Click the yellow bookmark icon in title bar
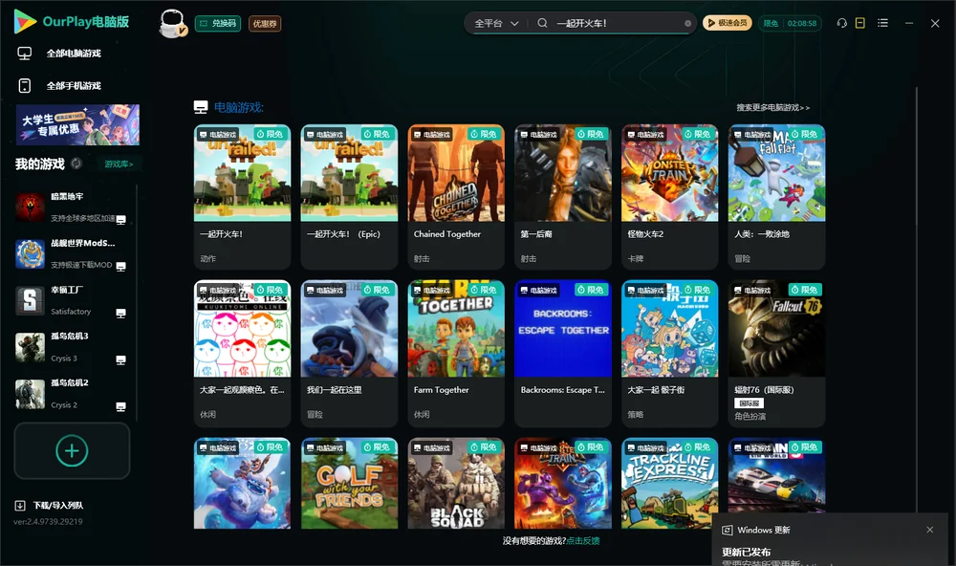This screenshot has height=566, width=956. pyautogui.click(x=860, y=23)
